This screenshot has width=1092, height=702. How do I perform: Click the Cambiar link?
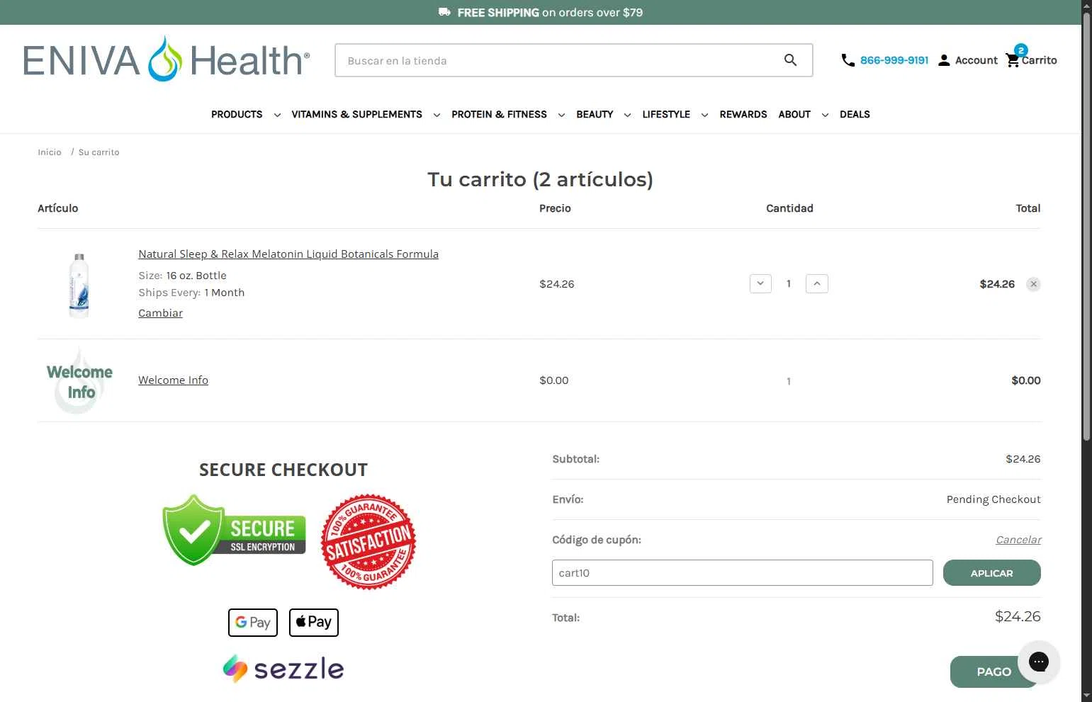(x=160, y=313)
